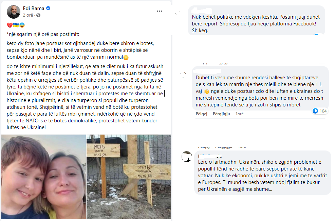Click the post text about Ukraine protests

(86, 97)
